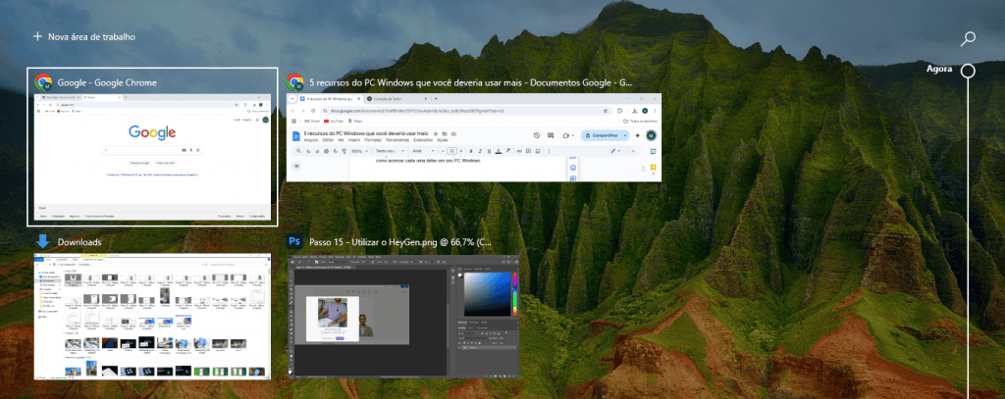Click the Chrome icon beside the 5 recursos title
This screenshot has width=1005, height=399.
(x=293, y=82)
